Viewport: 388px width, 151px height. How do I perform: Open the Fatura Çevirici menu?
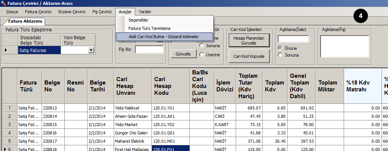(x=38, y=12)
